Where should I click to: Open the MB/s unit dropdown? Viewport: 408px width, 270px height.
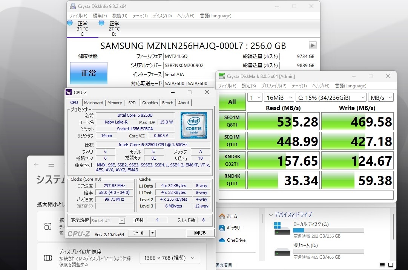click(x=381, y=98)
